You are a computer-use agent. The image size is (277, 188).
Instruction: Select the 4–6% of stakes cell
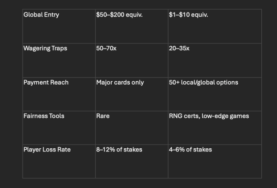pos(215,161)
